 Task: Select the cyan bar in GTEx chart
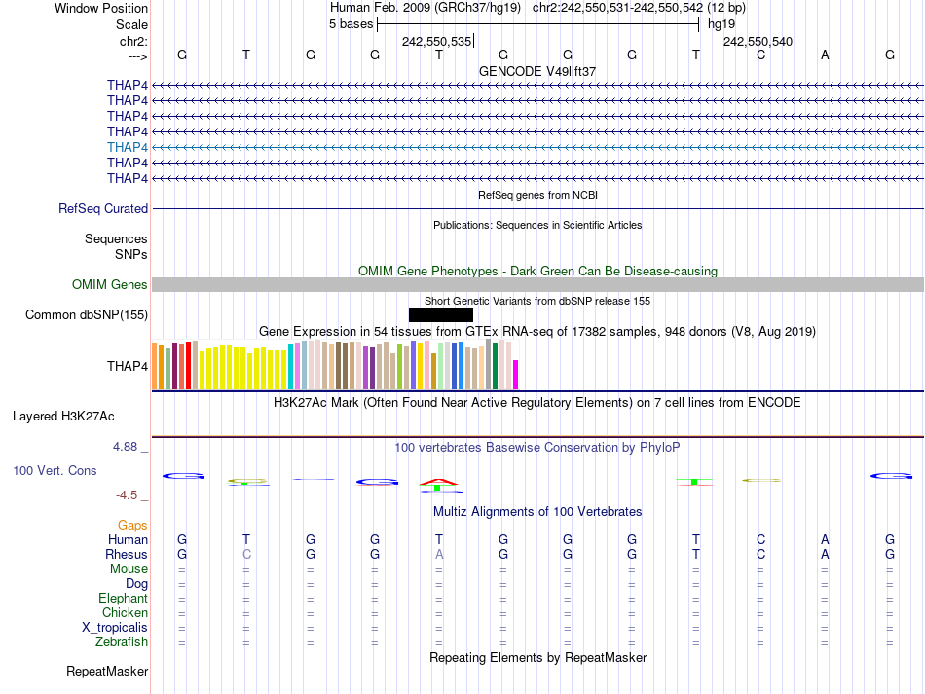pos(290,366)
